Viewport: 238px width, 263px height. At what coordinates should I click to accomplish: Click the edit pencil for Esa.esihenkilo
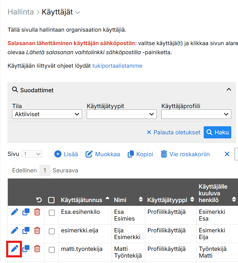[14, 212]
